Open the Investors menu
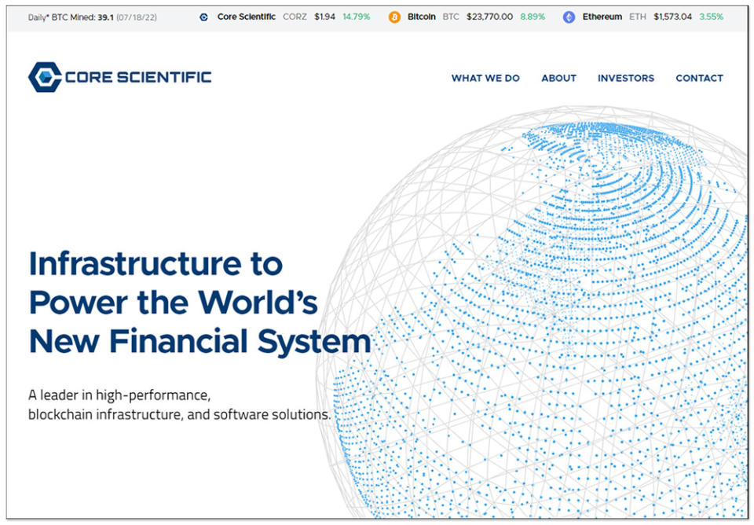The height and width of the screenshot is (525, 754). click(x=626, y=78)
